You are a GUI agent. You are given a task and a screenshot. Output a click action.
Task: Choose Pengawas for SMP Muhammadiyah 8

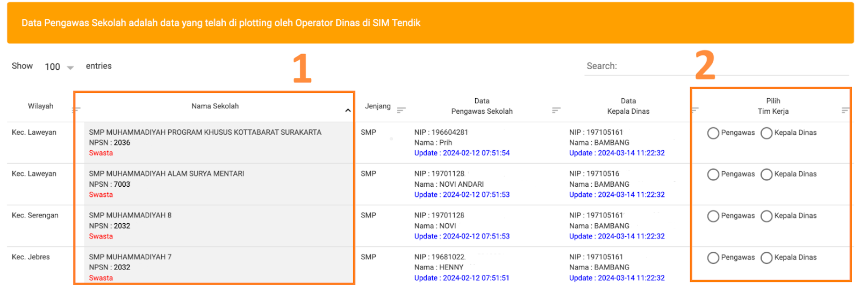713,216
